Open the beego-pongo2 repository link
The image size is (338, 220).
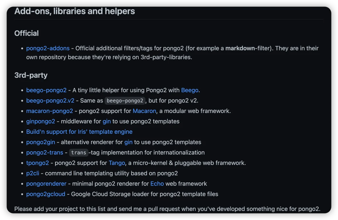pyautogui.click(x=46, y=90)
